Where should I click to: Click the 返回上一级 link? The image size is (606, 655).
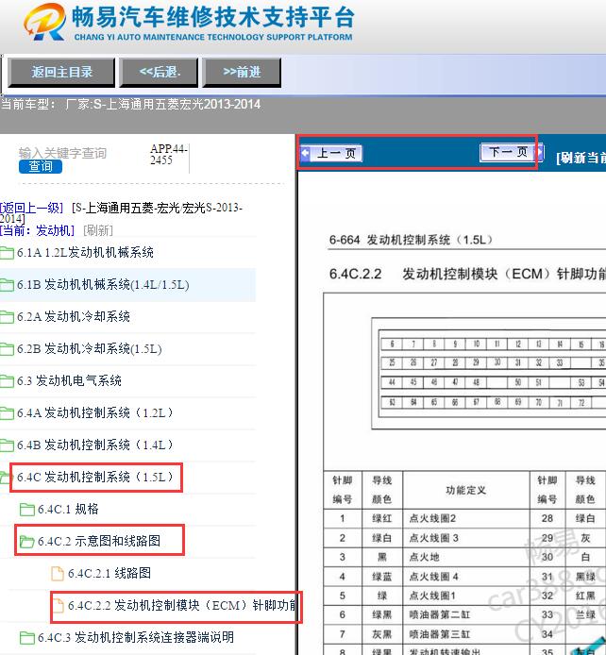[32, 208]
